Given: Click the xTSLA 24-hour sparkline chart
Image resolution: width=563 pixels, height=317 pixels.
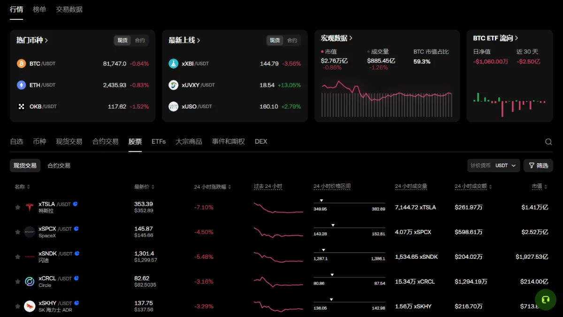Looking at the screenshot, I should click(278, 208).
